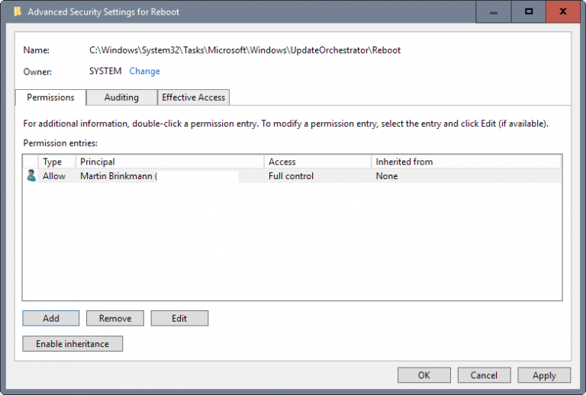Sort entries by Type column header
The image size is (586, 395).
(x=56, y=162)
